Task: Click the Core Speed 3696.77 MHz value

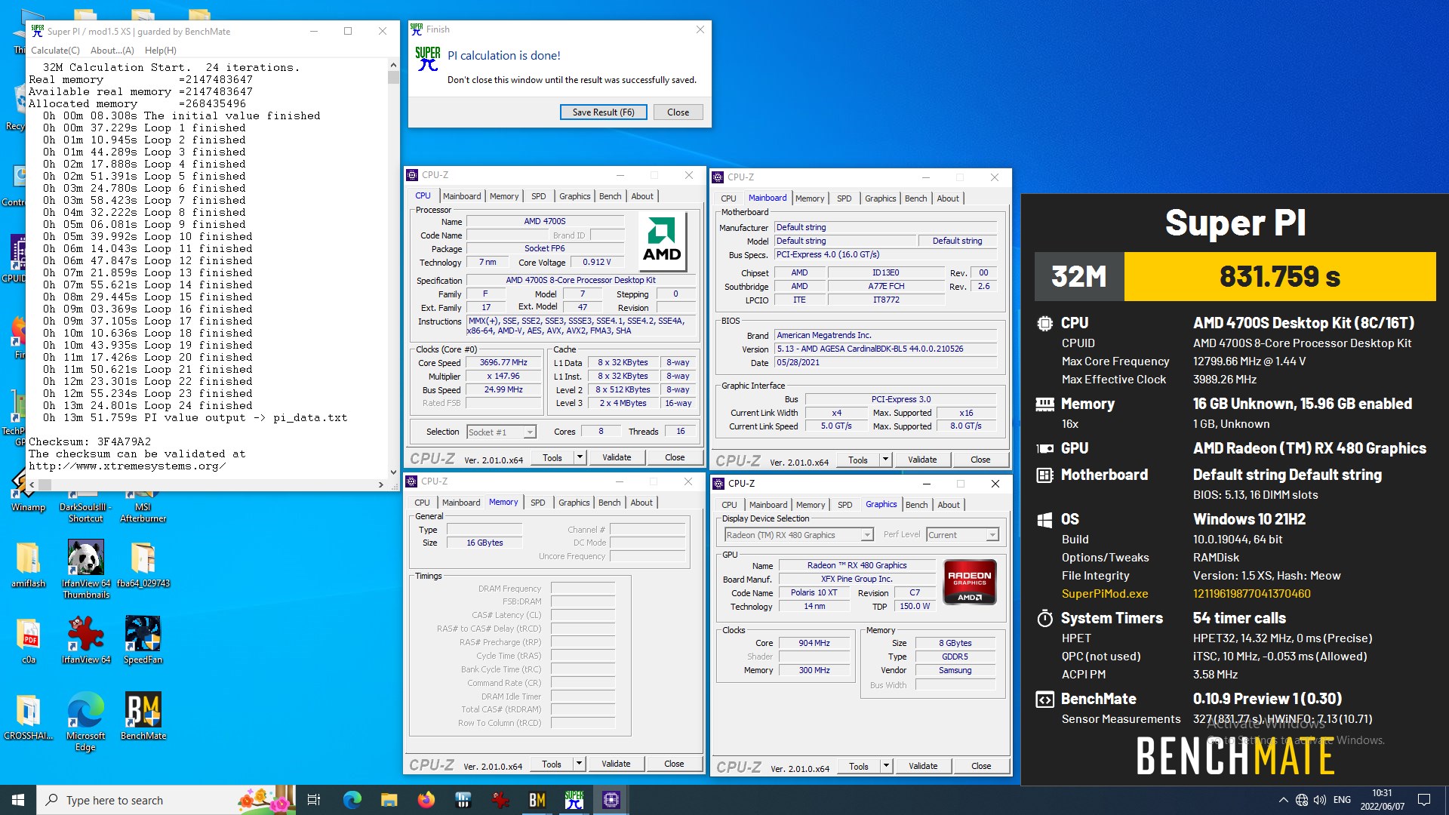Action: pos(503,362)
